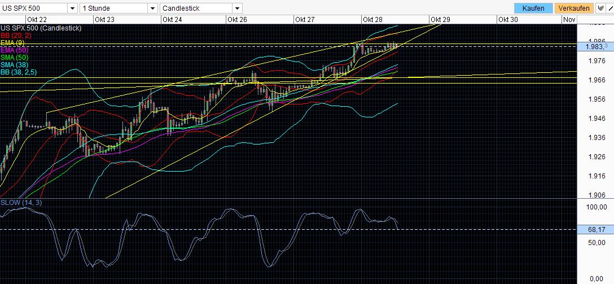The height and width of the screenshot is (284, 614).
Task: Click the 'SMA (38)' legend entry
Action: pos(15,65)
